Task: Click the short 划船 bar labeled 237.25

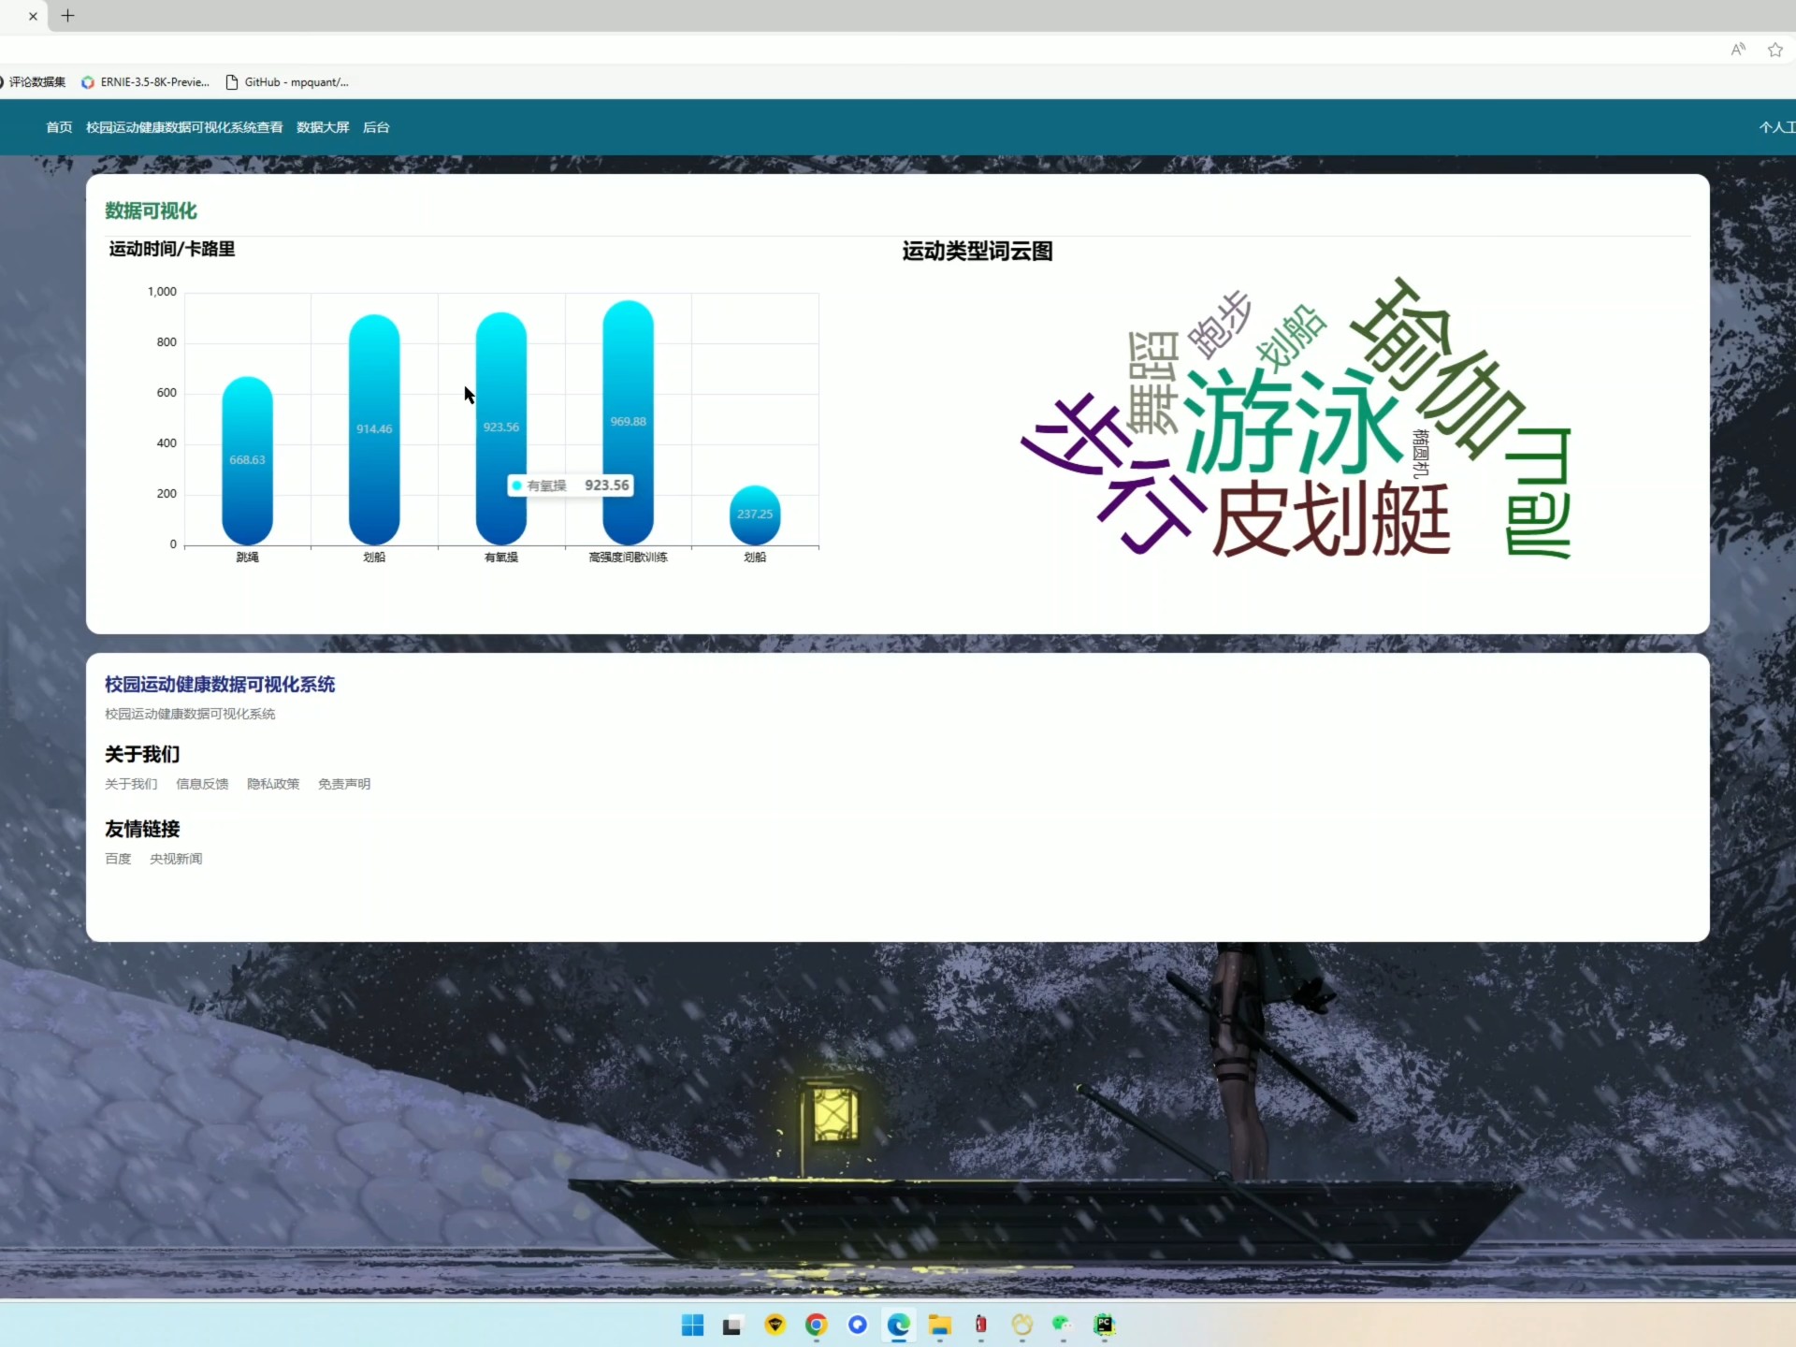Action: pos(755,514)
